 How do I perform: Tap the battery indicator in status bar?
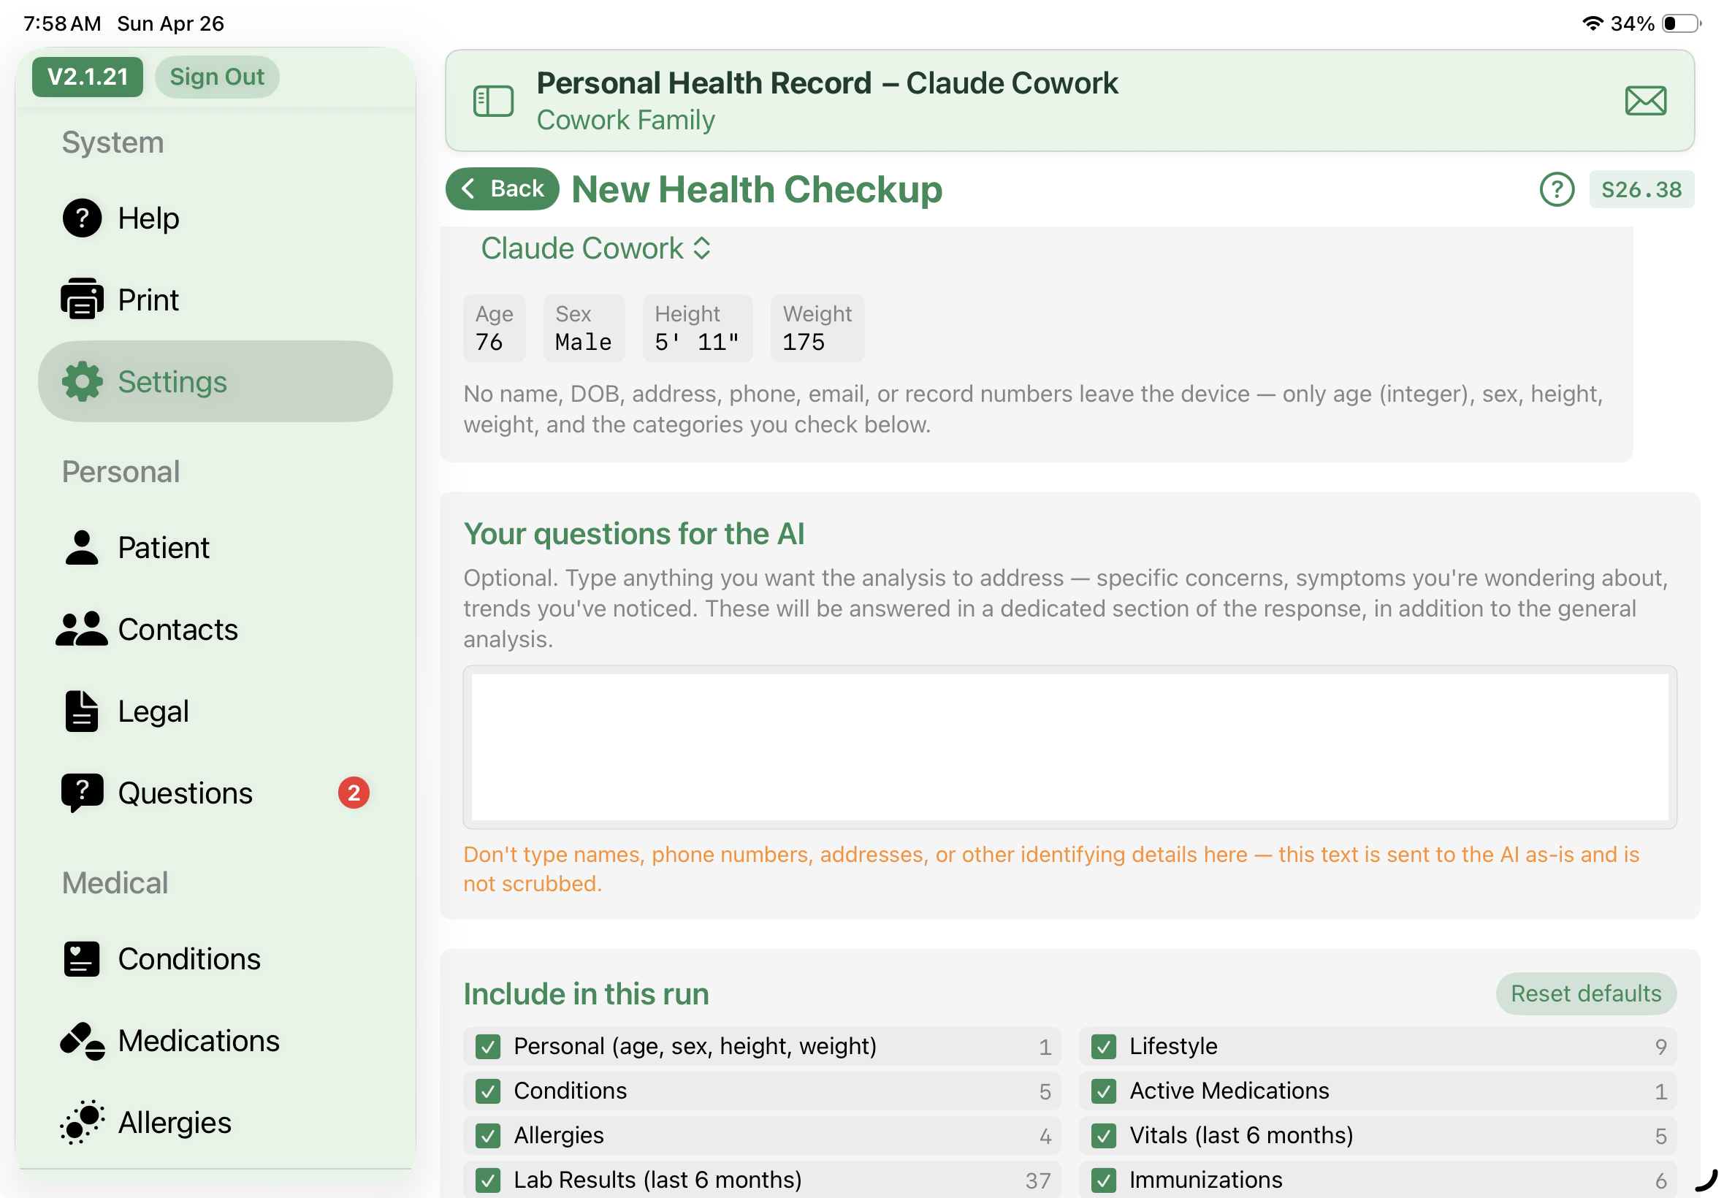1680,23
